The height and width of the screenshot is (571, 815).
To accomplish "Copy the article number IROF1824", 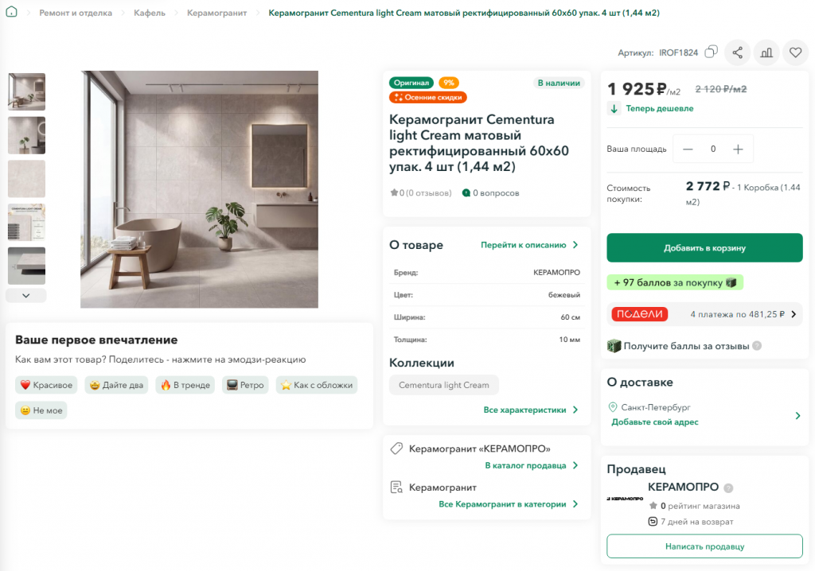I will tap(711, 52).
